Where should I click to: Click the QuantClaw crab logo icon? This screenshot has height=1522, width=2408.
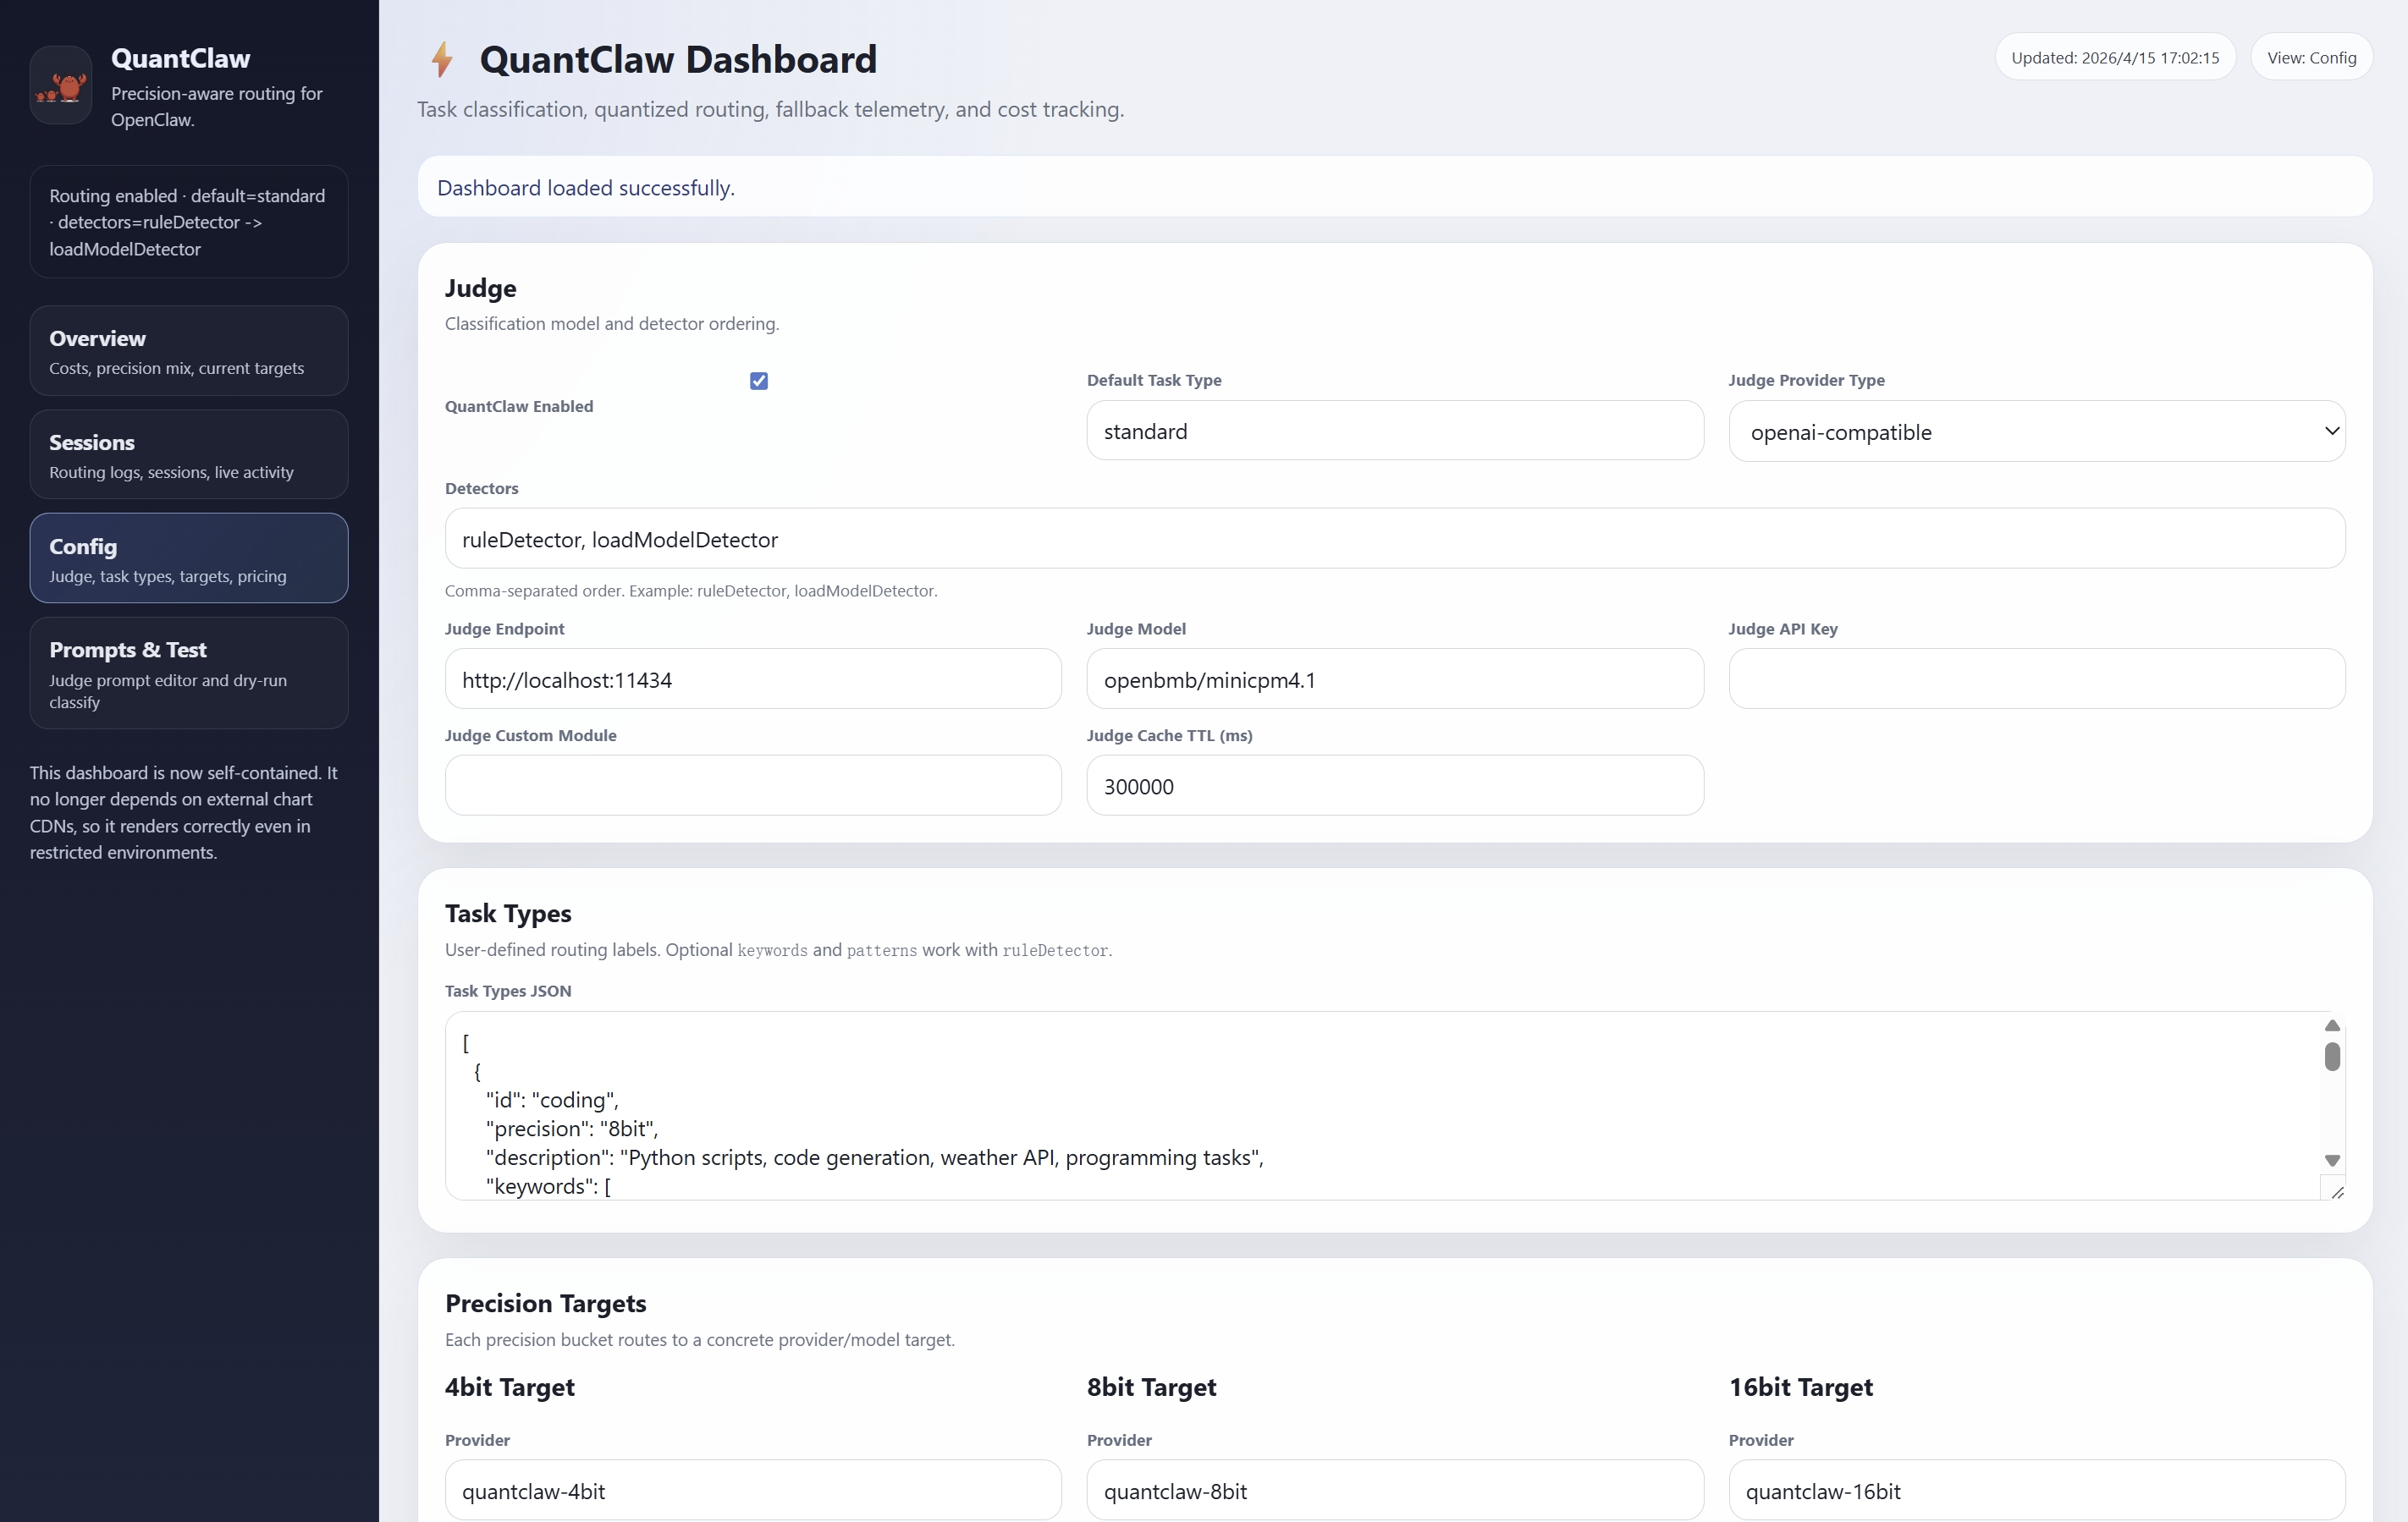[x=61, y=86]
